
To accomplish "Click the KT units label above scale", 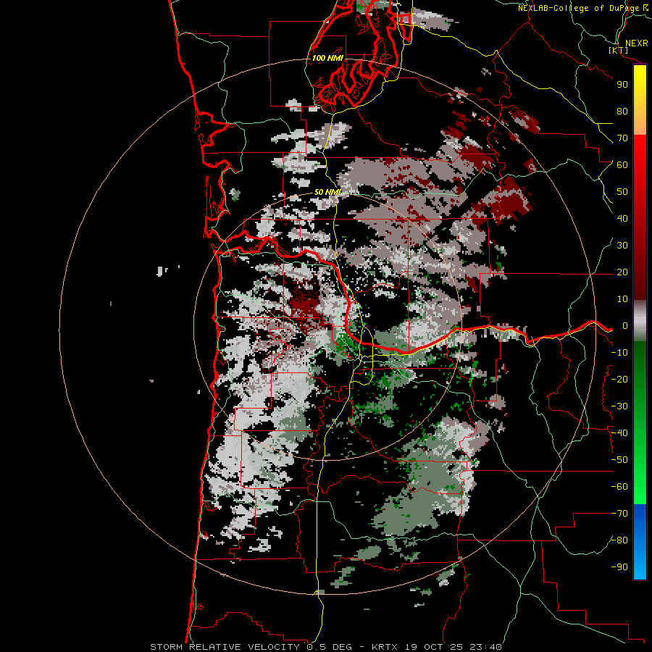I will (619, 50).
